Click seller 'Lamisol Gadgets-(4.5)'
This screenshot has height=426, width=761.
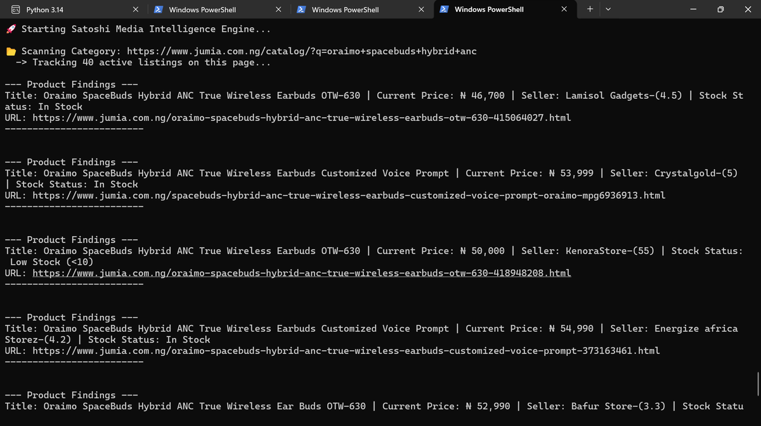tap(623, 96)
